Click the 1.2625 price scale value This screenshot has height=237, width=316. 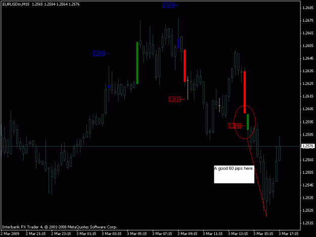(x=308, y=84)
